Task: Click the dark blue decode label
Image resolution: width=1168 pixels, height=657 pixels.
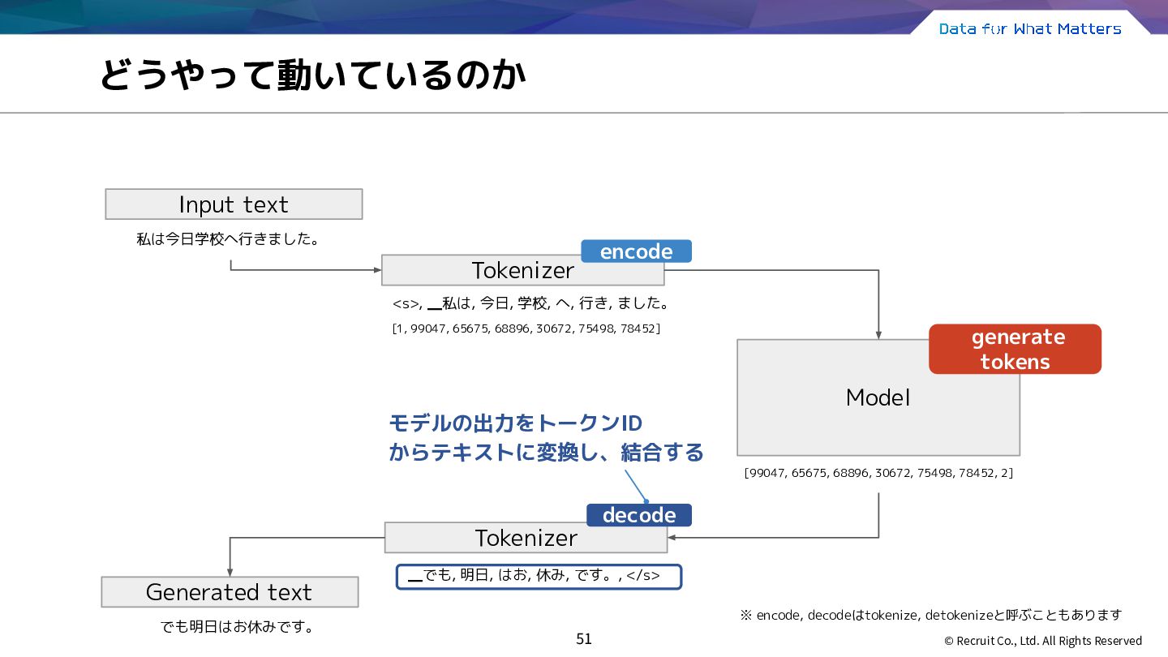Action: point(639,515)
